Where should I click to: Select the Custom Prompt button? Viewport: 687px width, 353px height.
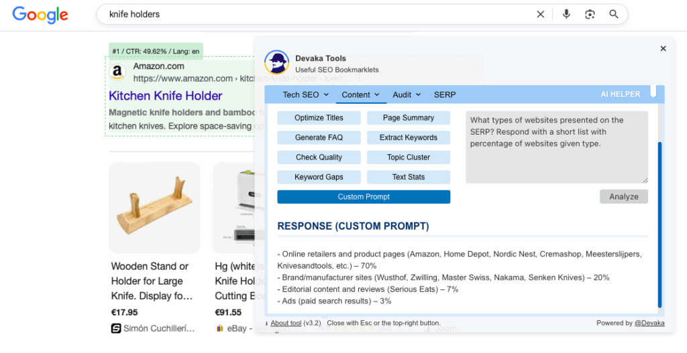(x=364, y=197)
